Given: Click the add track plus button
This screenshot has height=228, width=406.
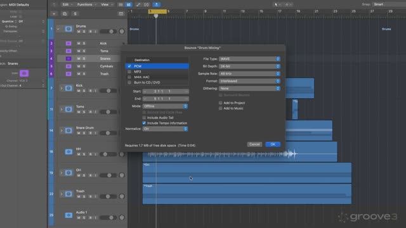Looking at the screenshot, I should [54, 14].
